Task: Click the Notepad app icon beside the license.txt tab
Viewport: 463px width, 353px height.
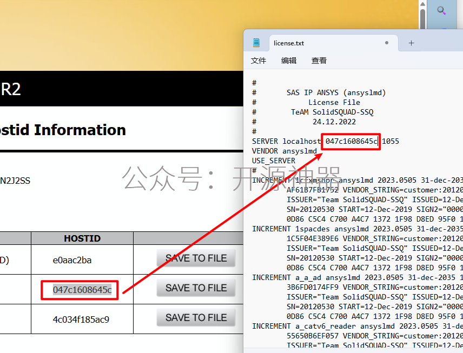Action: click(x=256, y=43)
